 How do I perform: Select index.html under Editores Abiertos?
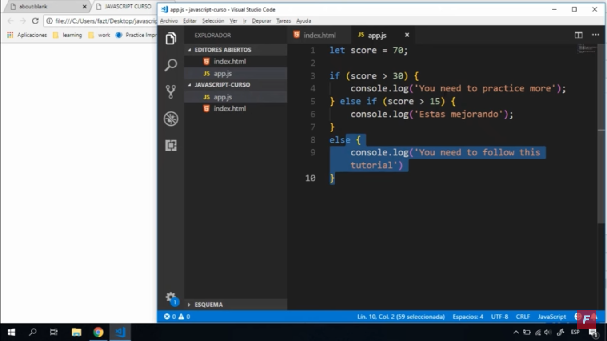tap(236, 62)
